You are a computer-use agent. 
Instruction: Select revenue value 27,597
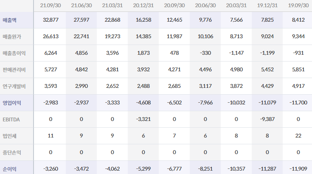tap(82, 20)
